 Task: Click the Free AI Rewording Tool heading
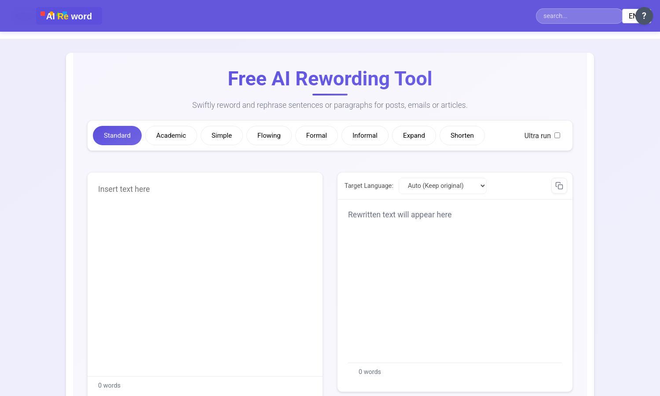[x=330, y=78]
